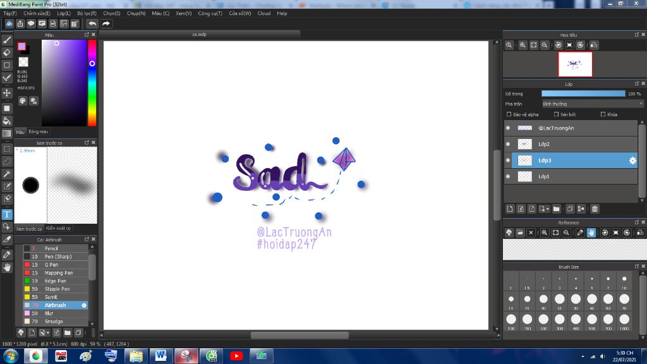Toggle Xén bớt clipping checkbox
The image size is (647, 364).
click(556, 114)
